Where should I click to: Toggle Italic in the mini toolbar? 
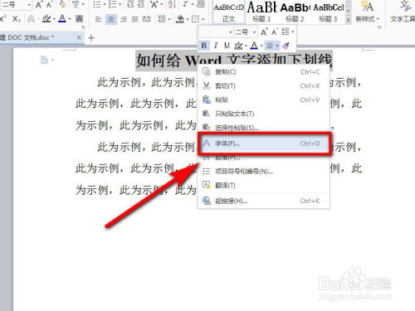point(216,46)
